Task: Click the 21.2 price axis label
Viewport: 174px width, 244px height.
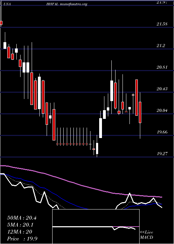Action: point(161,46)
